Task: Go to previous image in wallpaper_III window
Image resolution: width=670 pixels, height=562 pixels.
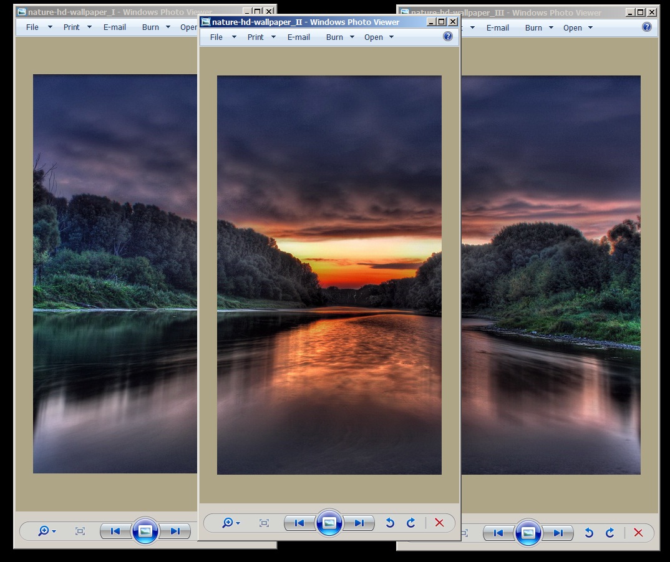Action: (x=498, y=533)
